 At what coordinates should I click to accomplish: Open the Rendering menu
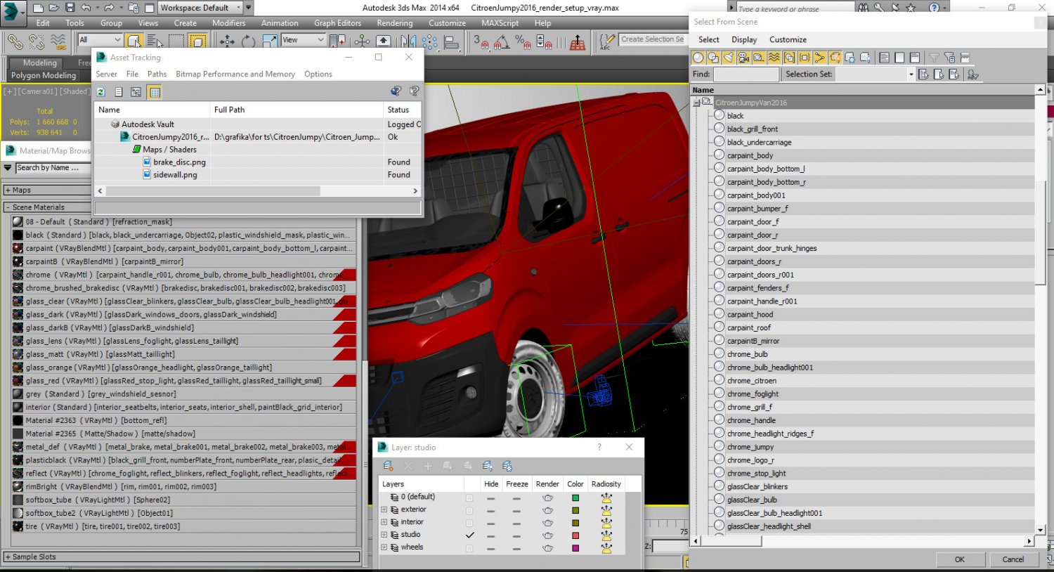pyautogui.click(x=394, y=23)
